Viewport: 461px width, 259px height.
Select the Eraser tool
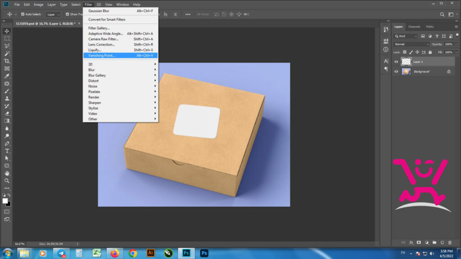(7, 113)
